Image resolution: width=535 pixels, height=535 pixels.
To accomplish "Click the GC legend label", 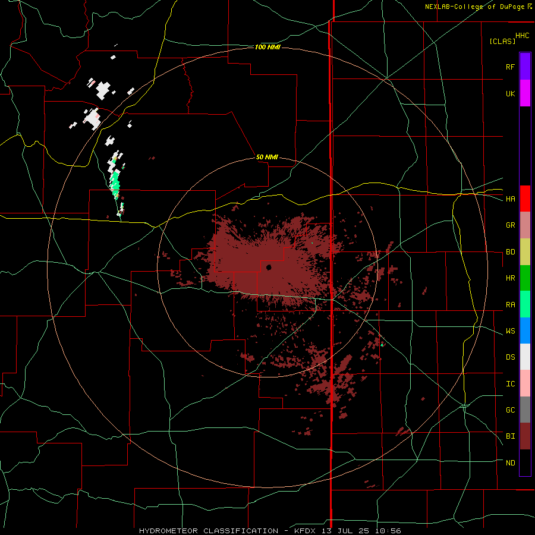I will pyautogui.click(x=510, y=410).
